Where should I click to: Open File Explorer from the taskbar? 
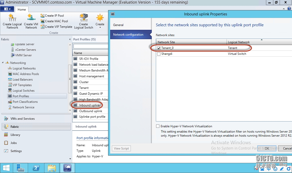52,168
